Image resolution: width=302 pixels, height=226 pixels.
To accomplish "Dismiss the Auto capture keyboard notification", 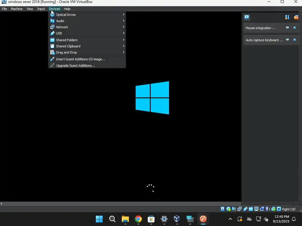I will pyautogui.click(x=295, y=40).
